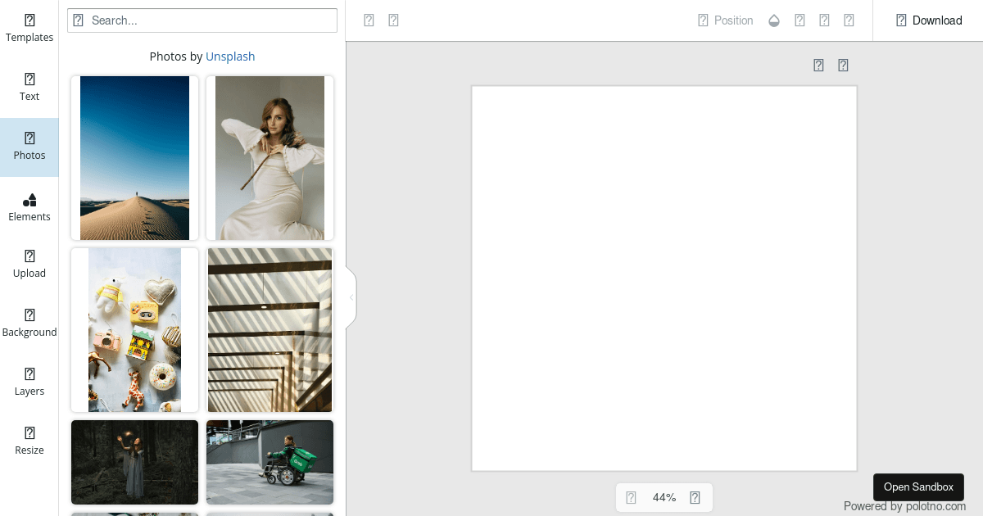Image resolution: width=983 pixels, height=516 pixels.
Task: Click the Download button
Action: pyautogui.click(x=928, y=20)
